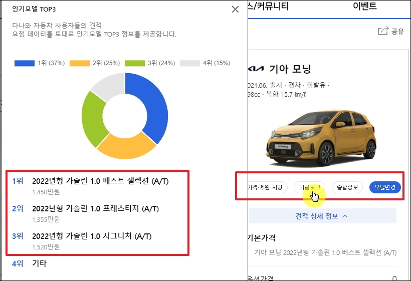Click the green 3위 (24%) legend swatch
The height and width of the screenshot is (281, 411).
coord(135,63)
